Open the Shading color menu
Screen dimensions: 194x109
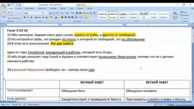(83, 18)
